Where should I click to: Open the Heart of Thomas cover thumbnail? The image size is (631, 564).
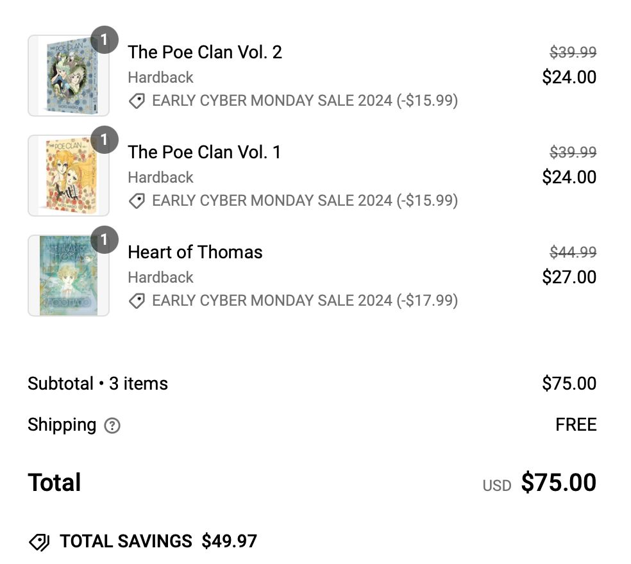coord(68,276)
